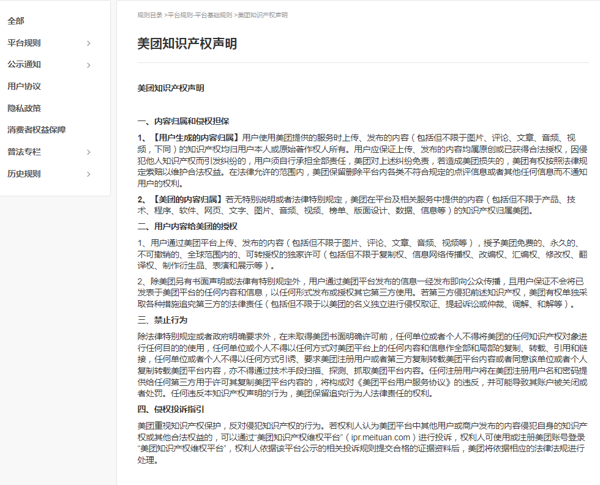Expand the 公示通知 chevron arrow

click(89, 65)
